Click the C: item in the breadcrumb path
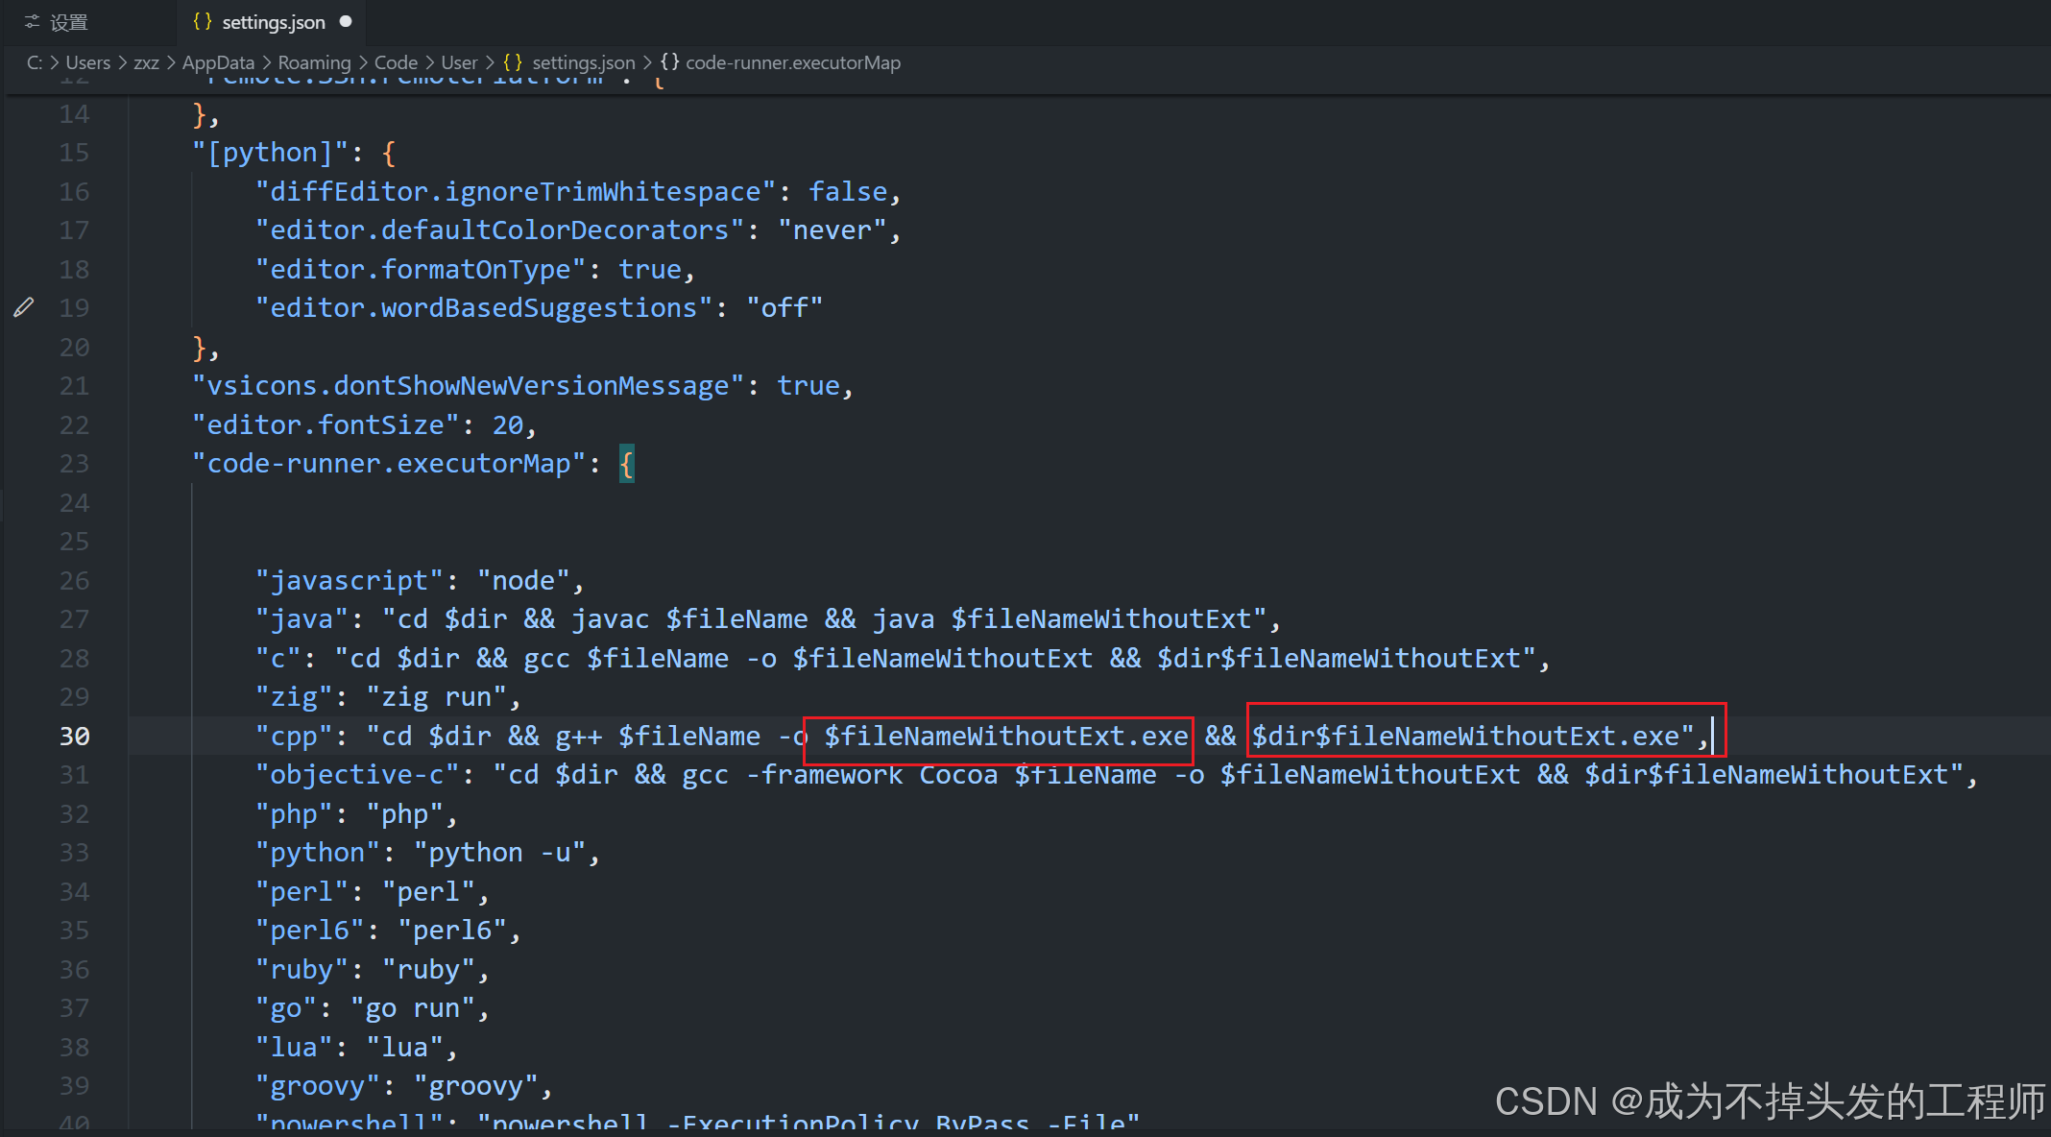2051x1137 pixels. coord(34,62)
